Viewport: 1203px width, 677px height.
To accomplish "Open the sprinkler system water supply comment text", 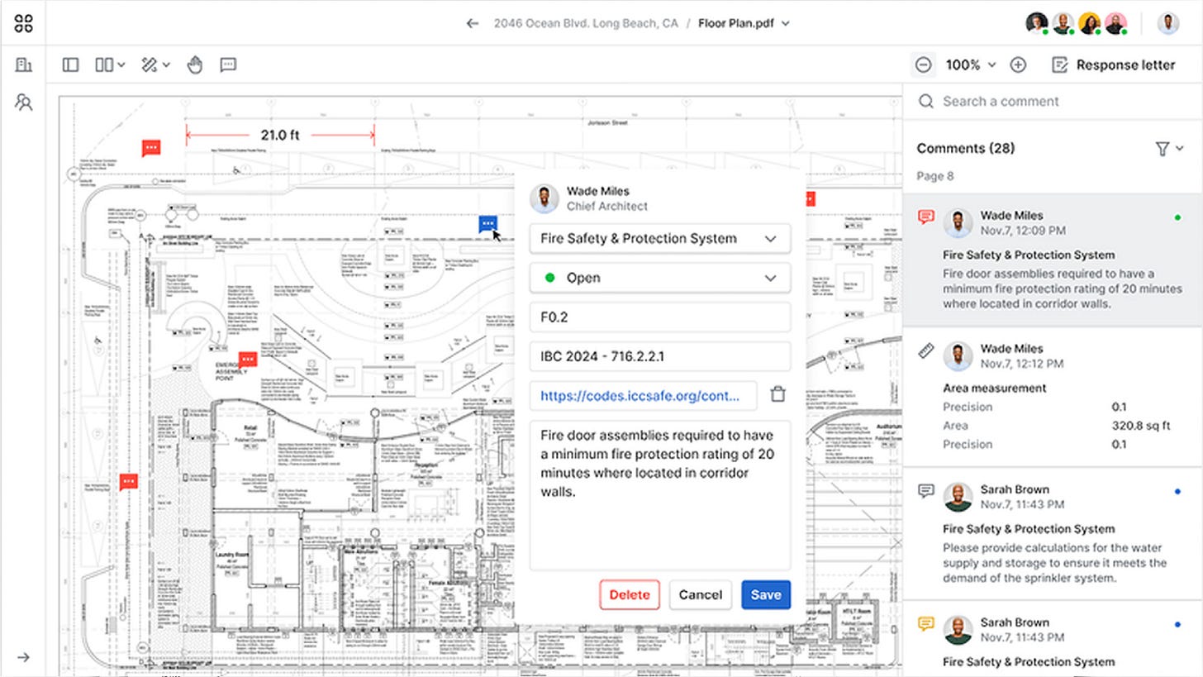I will tap(1054, 563).
